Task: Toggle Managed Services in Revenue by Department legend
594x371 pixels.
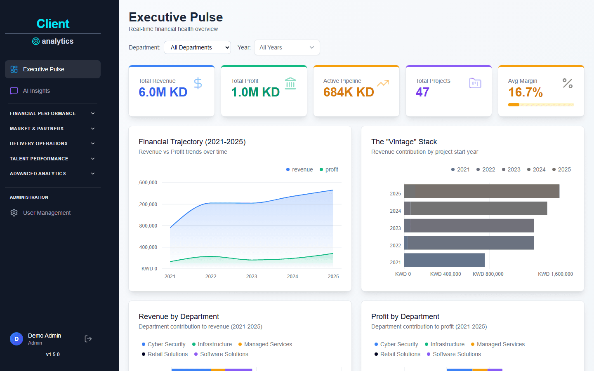Action: point(265,344)
